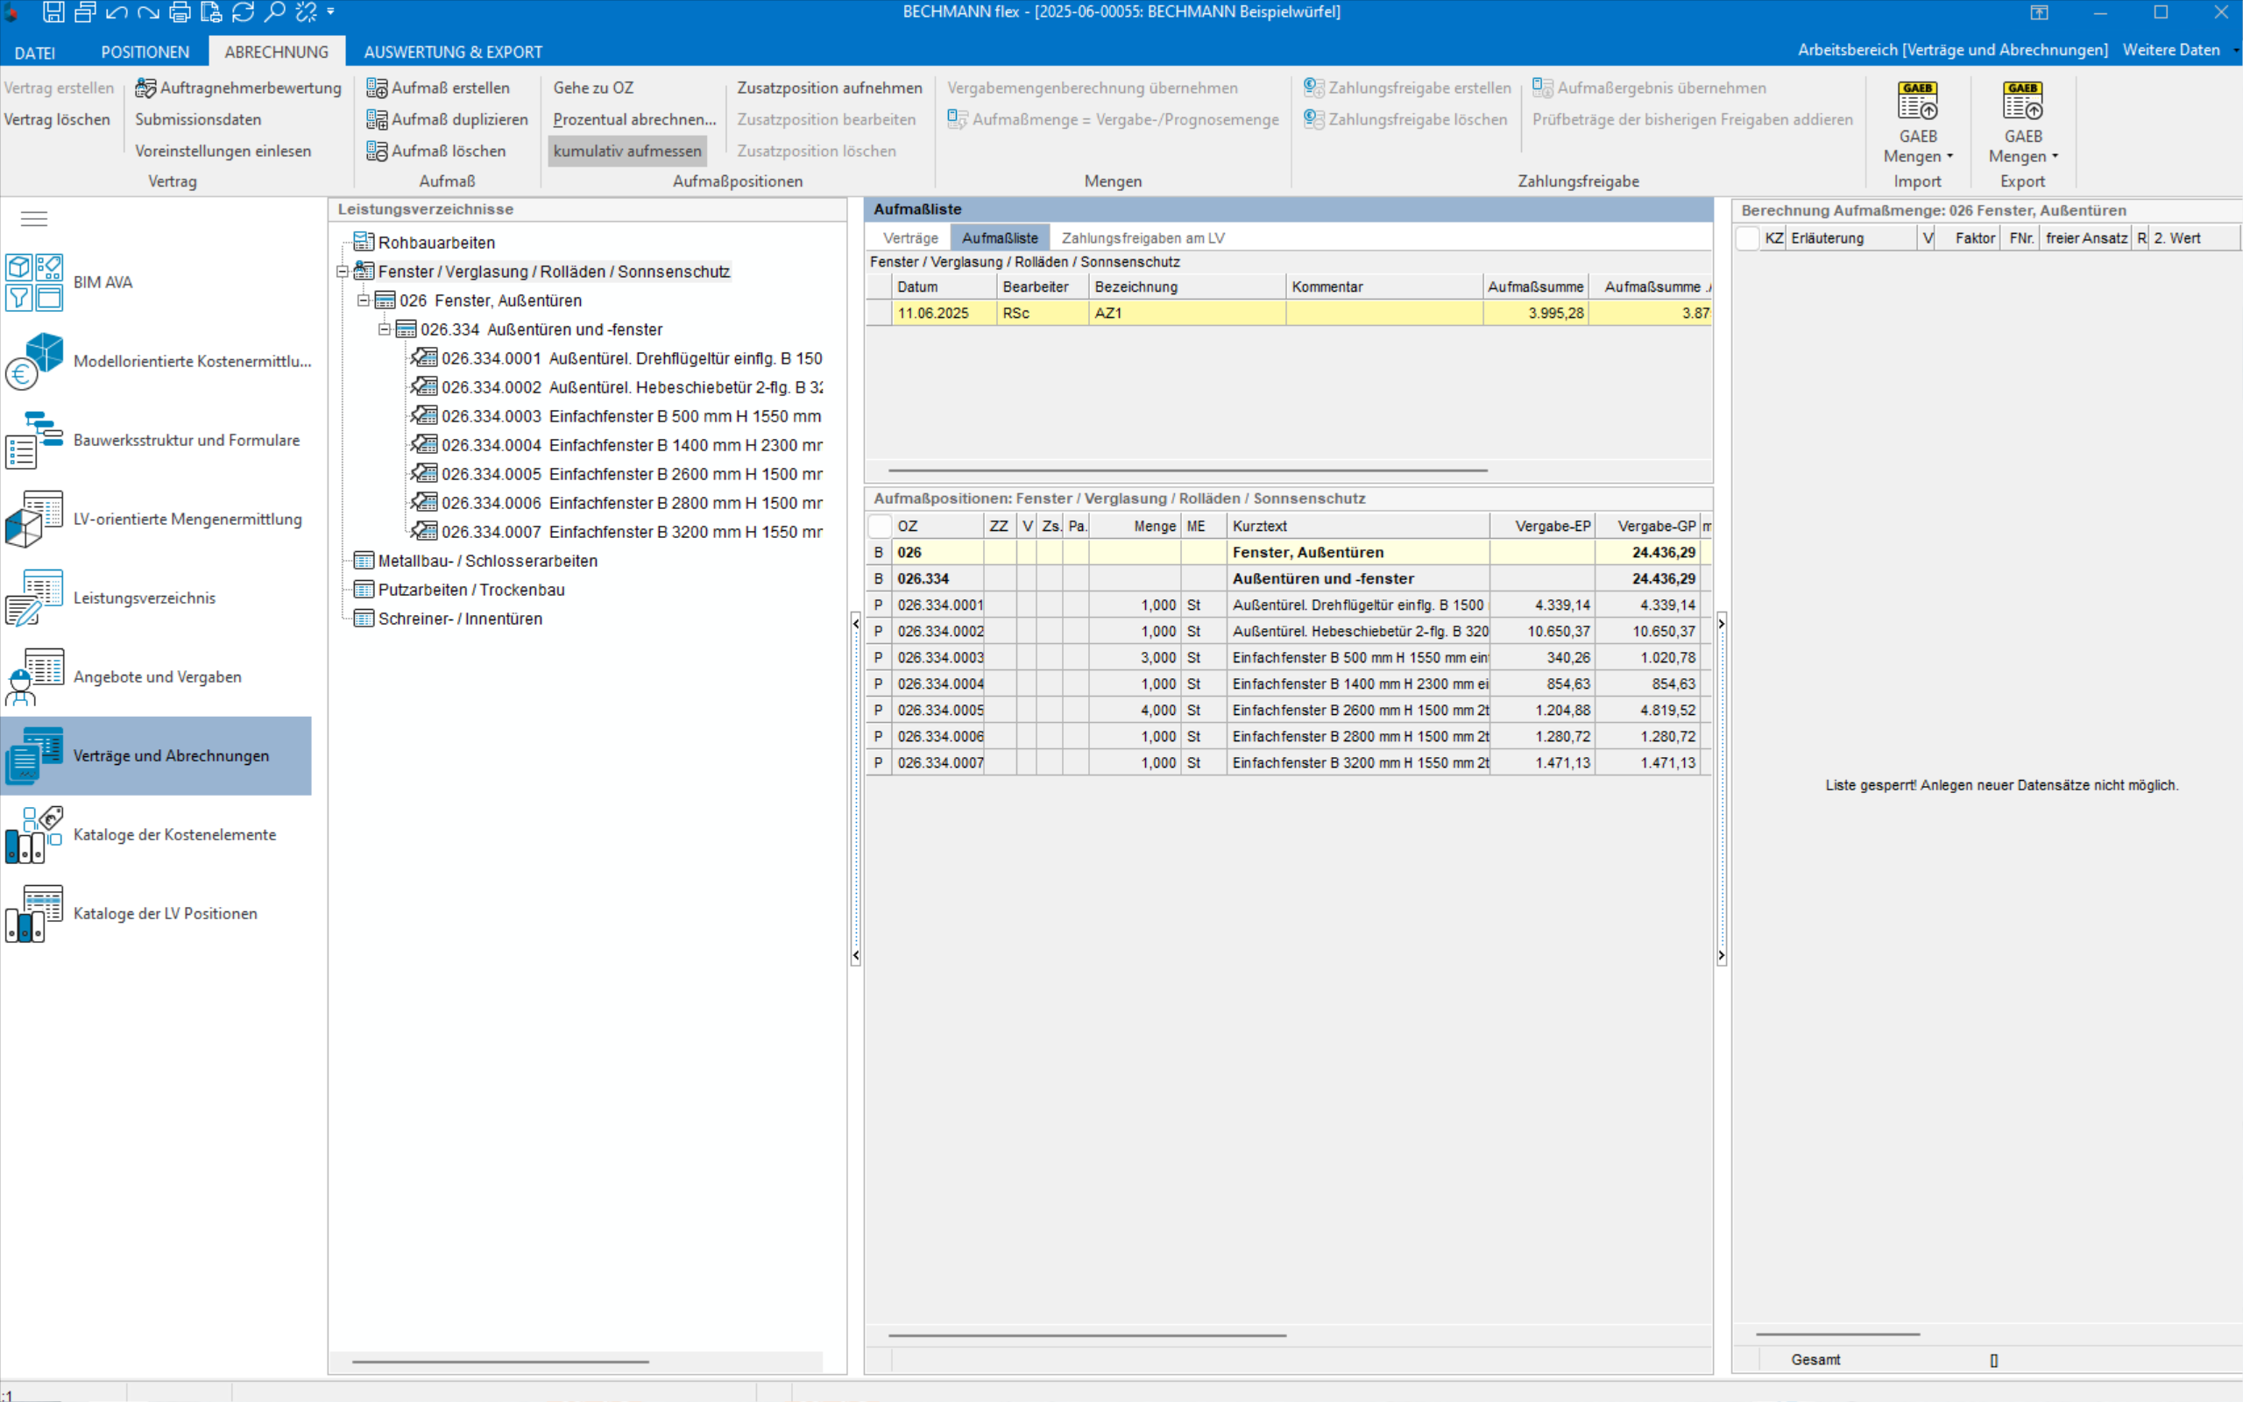The height and width of the screenshot is (1402, 2243).
Task: Click the magnifier search icon
Action: 274,12
